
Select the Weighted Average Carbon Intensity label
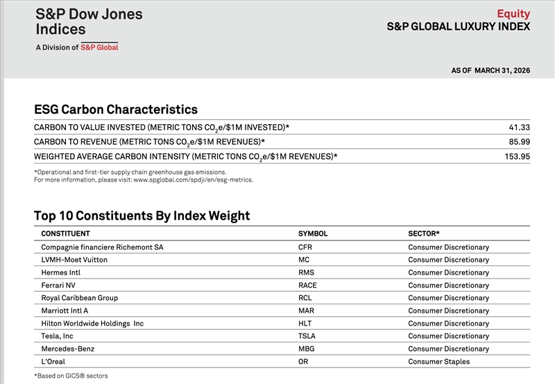[x=185, y=157]
